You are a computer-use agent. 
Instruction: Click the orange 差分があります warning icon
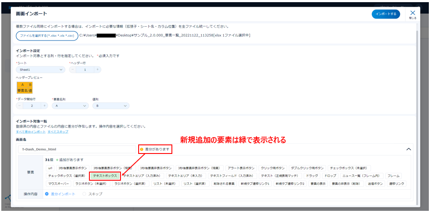[x=141, y=150]
